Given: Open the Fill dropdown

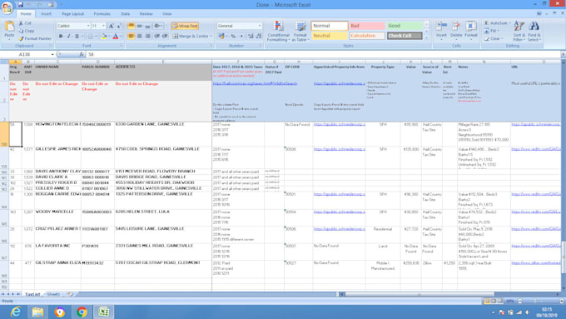Looking at the screenshot, I should (492, 31).
